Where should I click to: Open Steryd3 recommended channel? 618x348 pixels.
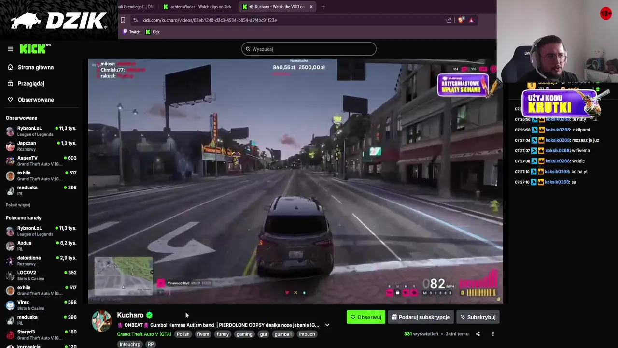click(41, 334)
